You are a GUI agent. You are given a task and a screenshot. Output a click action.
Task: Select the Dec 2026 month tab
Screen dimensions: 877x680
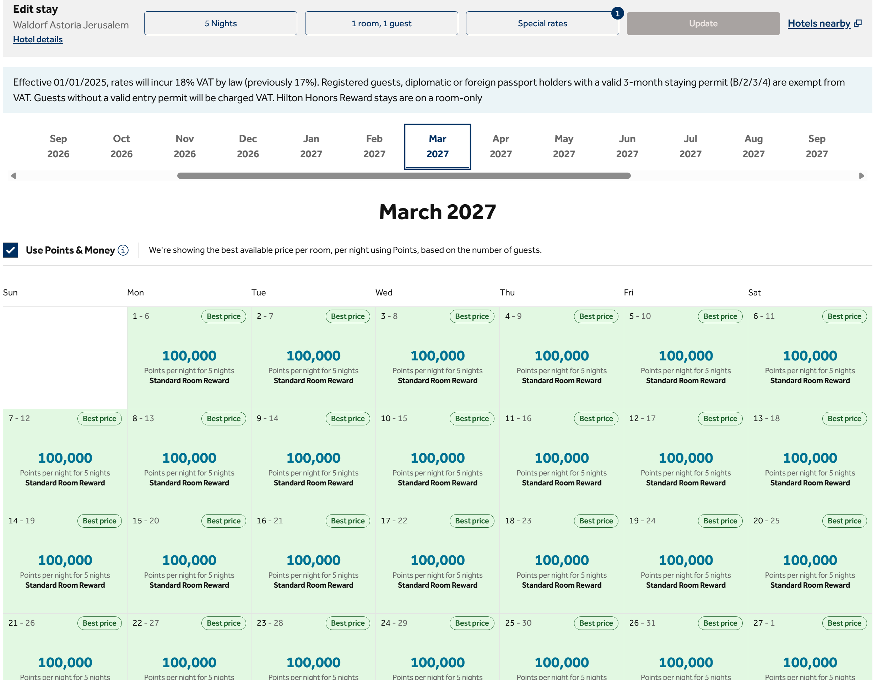click(248, 147)
